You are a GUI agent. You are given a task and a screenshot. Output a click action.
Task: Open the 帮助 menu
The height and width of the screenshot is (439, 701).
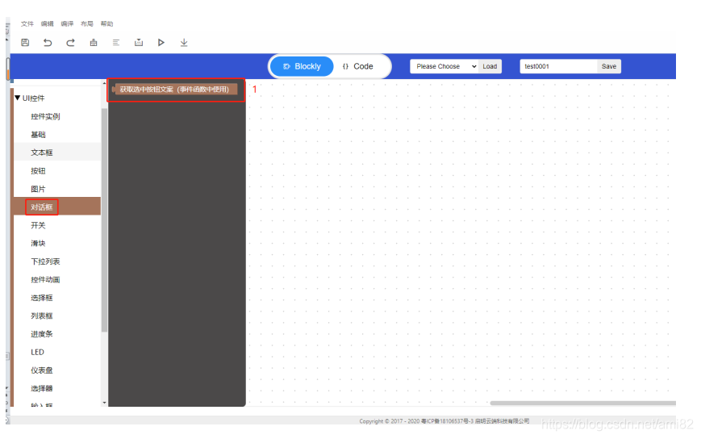tap(106, 23)
